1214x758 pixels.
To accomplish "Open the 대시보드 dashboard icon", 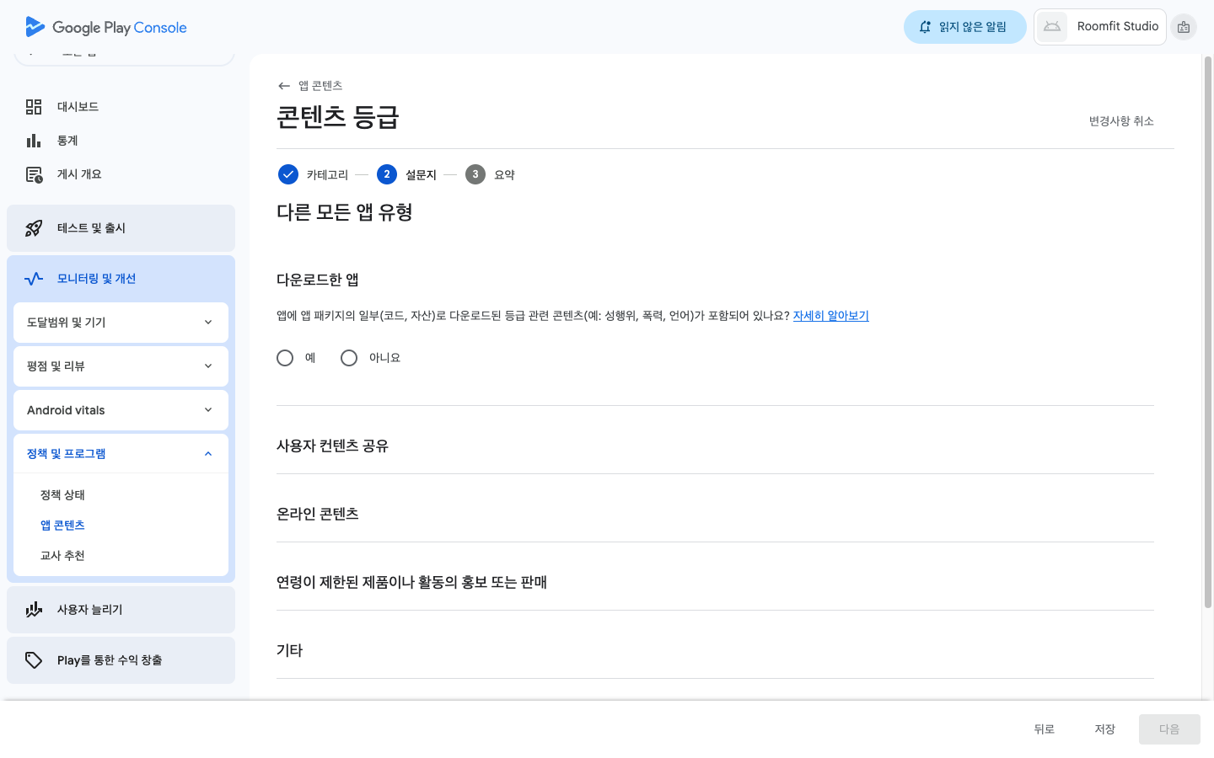I will pyautogui.click(x=34, y=107).
